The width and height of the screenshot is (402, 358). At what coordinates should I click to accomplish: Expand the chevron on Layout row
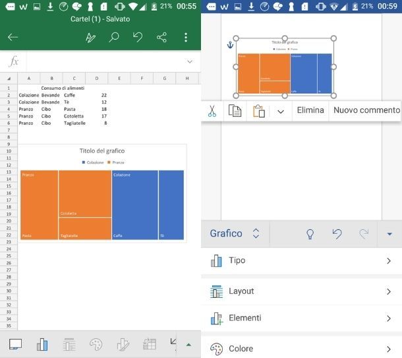tap(389, 291)
